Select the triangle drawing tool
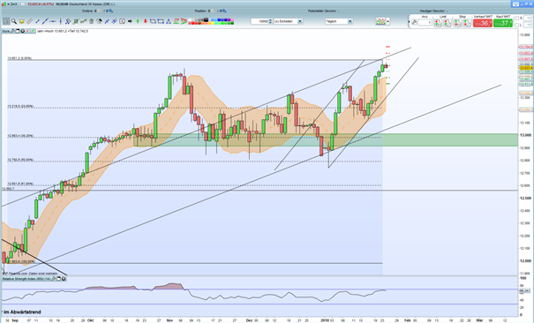 coord(168,21)
